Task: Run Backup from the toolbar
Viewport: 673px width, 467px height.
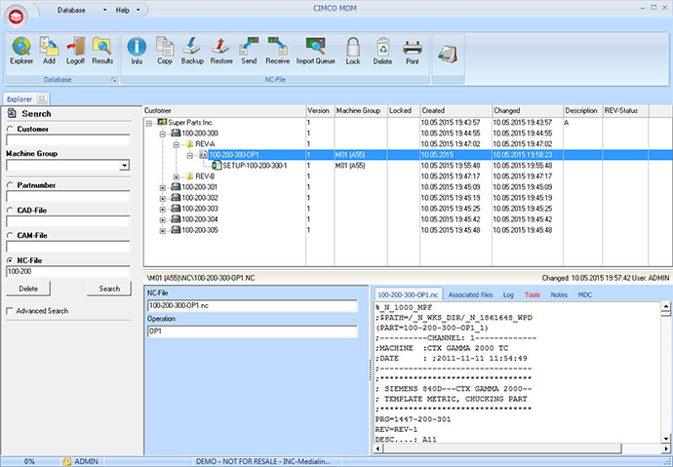Action: click(192, 51)
